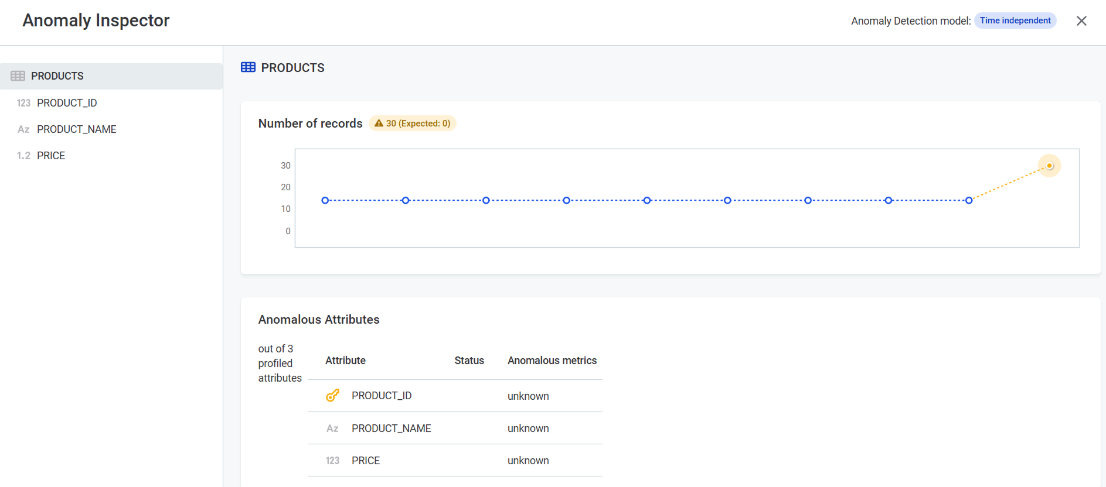Open the PRODUCT_NAME row in Anomalous Attributes

point(391,428)
